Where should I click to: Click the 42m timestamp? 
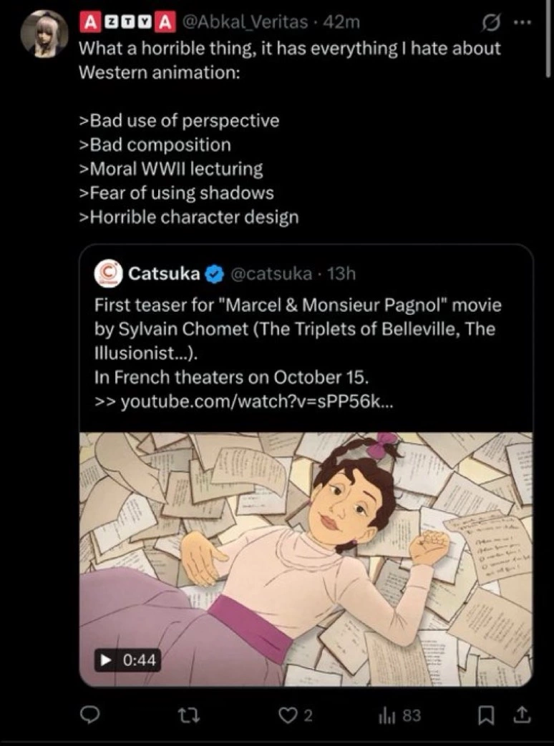pyautogui.click(x=341, y=22)
